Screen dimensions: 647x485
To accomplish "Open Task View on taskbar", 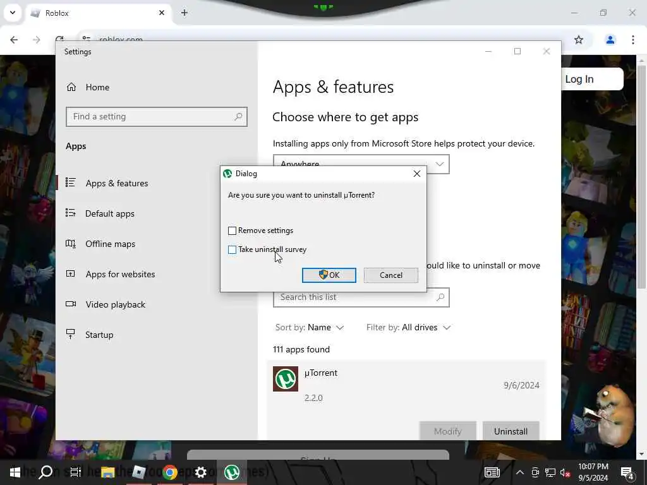I will [x=76, y=472].
